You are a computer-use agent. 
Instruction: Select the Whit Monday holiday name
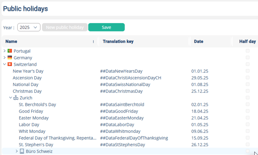pyautogui.click(x=32, y=131)
